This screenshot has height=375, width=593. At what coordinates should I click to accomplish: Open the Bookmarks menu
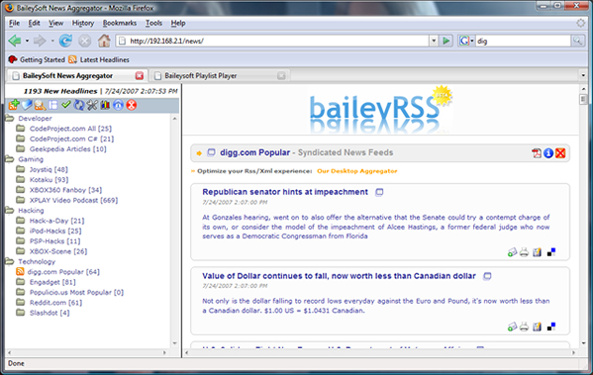click(x=120, y=23)
